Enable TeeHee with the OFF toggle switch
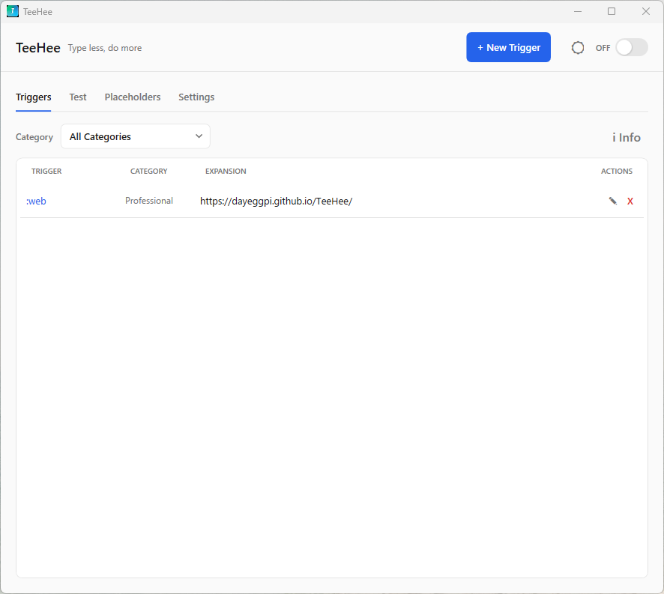Viewport: 664px width, 594px height. [x=631, y=47]
